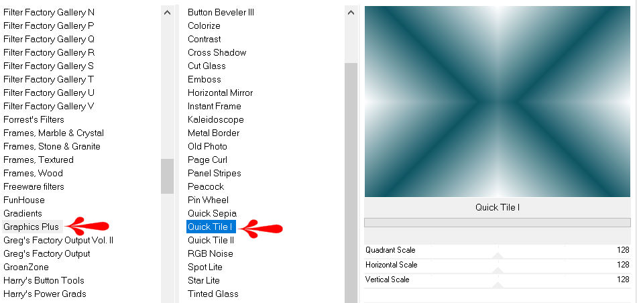Select Graphics Plus filter category

32,227
